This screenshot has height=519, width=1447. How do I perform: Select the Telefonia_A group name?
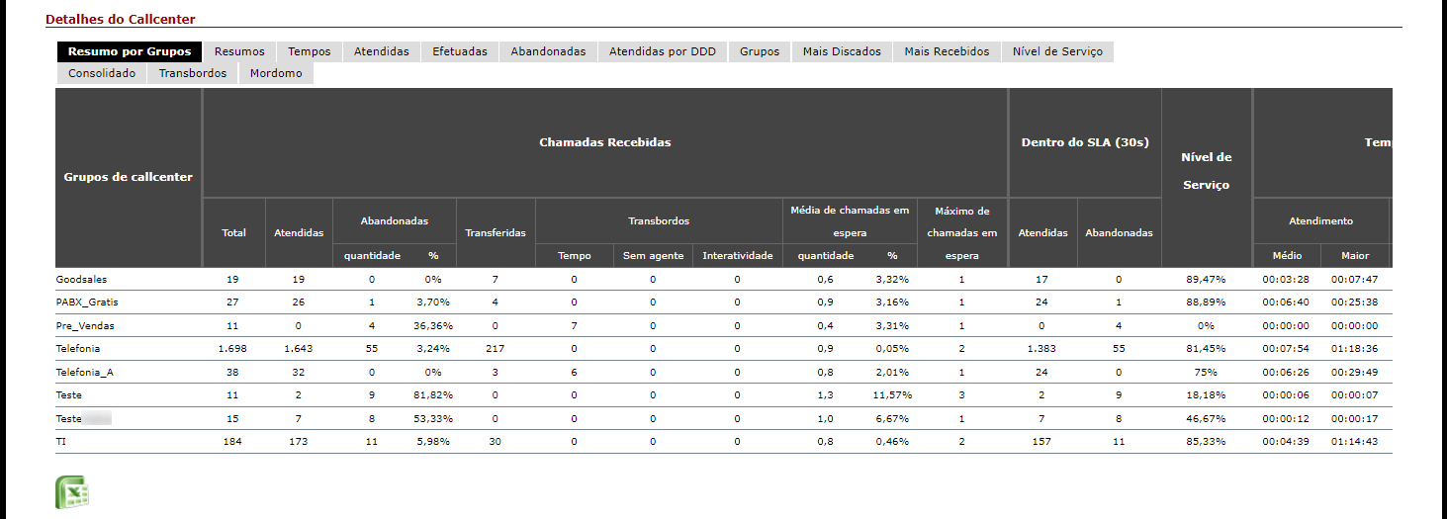click(85, 372)
